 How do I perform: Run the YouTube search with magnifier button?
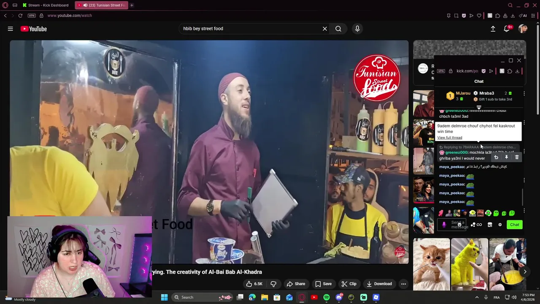[x=338, y=29]
